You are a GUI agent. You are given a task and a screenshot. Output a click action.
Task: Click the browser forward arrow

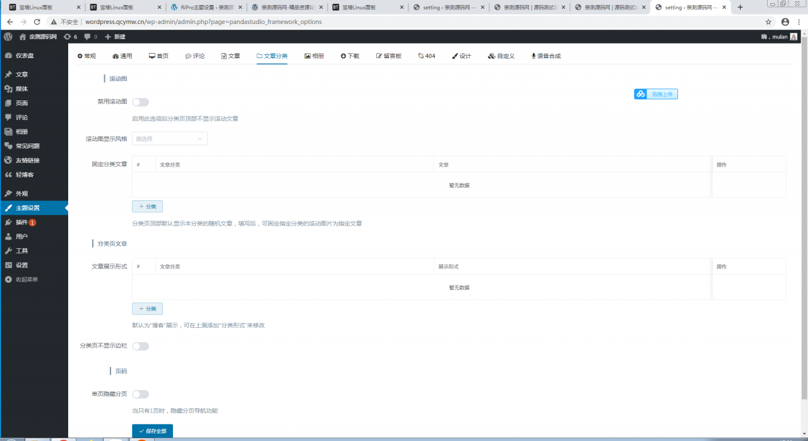pos(23,21)
